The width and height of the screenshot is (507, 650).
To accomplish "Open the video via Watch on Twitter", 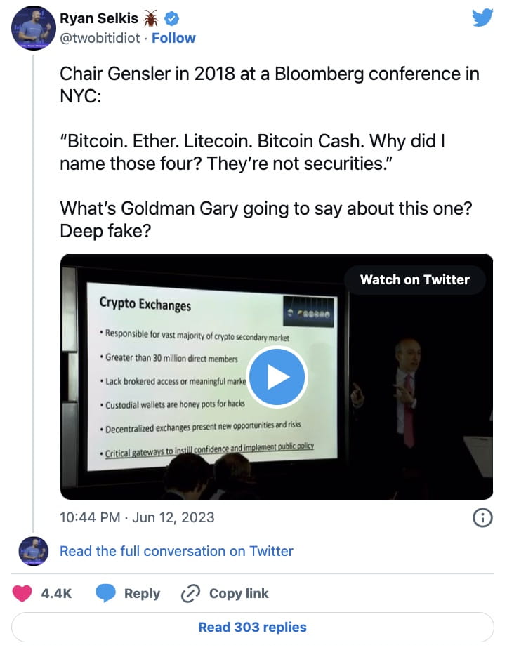I will point(415,279).
